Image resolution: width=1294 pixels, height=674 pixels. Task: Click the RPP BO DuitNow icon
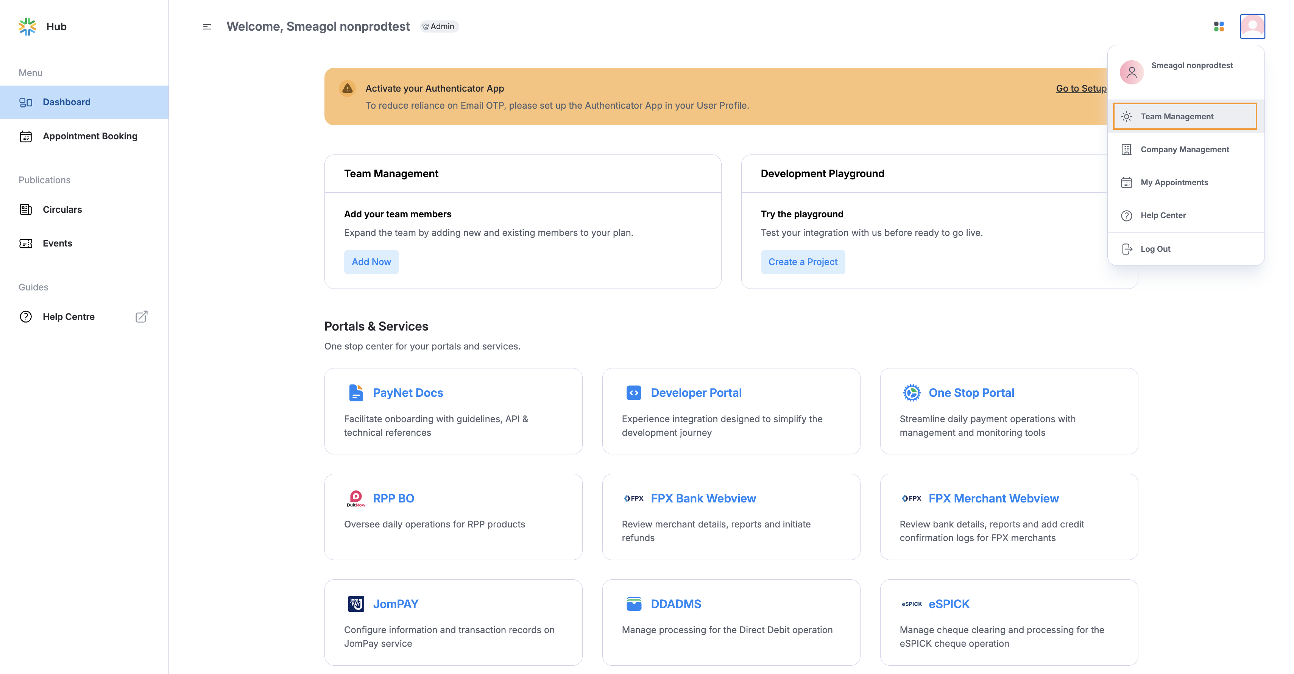tap(355, 498)
